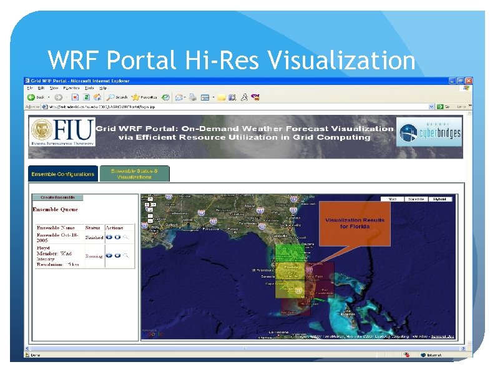495x372 pixels.
Task: Switch map to Hybrid view
Action: pyautogui.click(x=440, y=199)
